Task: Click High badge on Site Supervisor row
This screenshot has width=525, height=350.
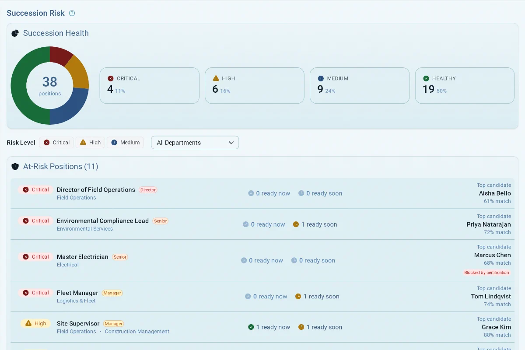Action: pos(35,324)
